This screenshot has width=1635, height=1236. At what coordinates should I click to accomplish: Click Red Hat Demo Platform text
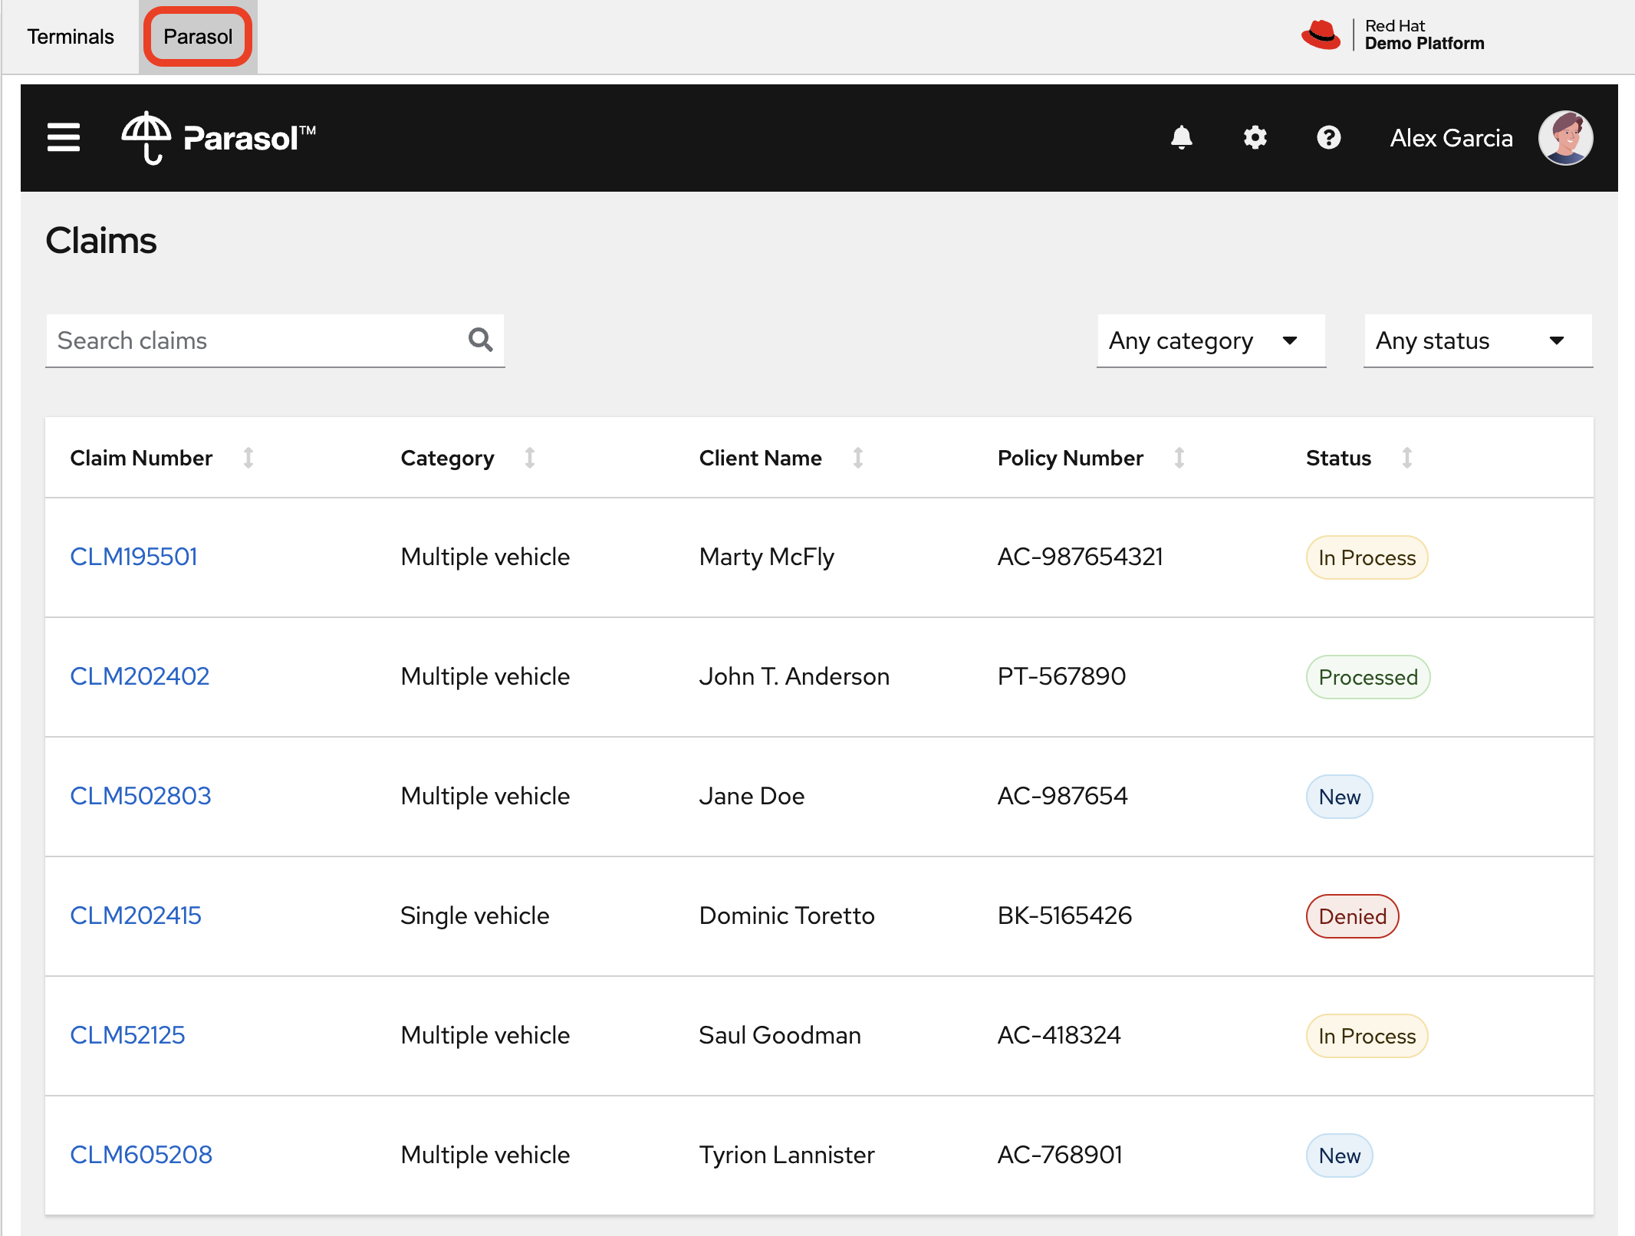(x=1424, y=35)
